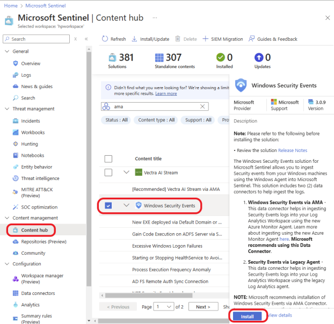Open Repositories (Preview) icon

pyautogui.click(x=16, y=241)
